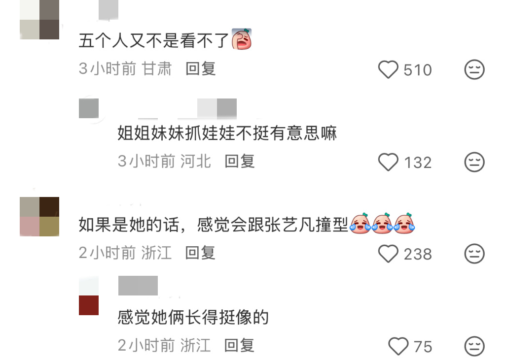Like the comment with 75 likes
The height and width of the screenshot is (359, 505).
click(398, 346)
